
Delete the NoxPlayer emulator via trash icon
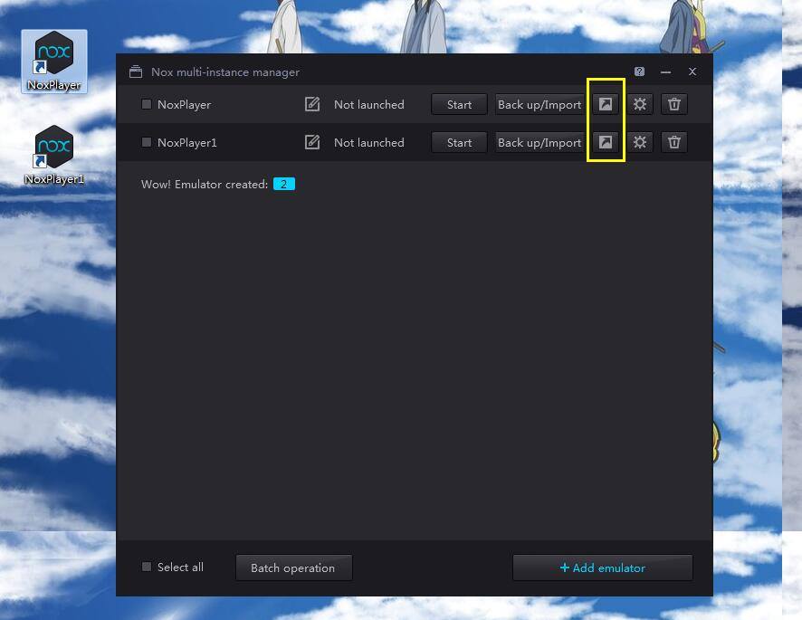(x=674, y=104)
